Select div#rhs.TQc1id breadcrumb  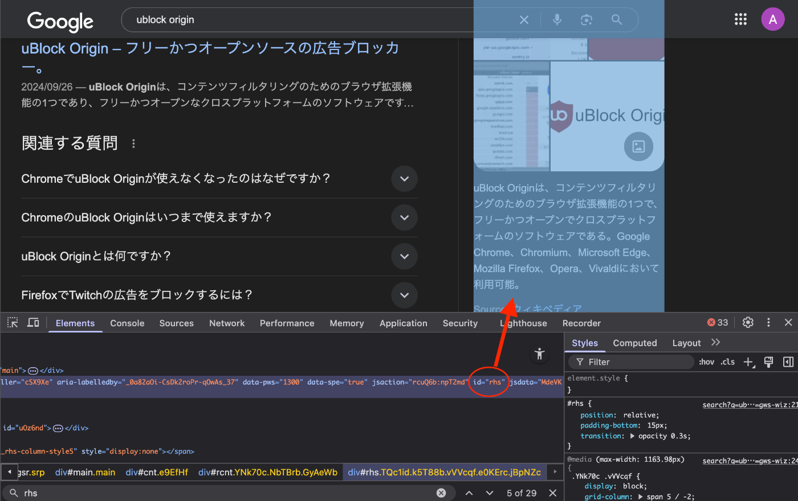click(x=445, y=472)
